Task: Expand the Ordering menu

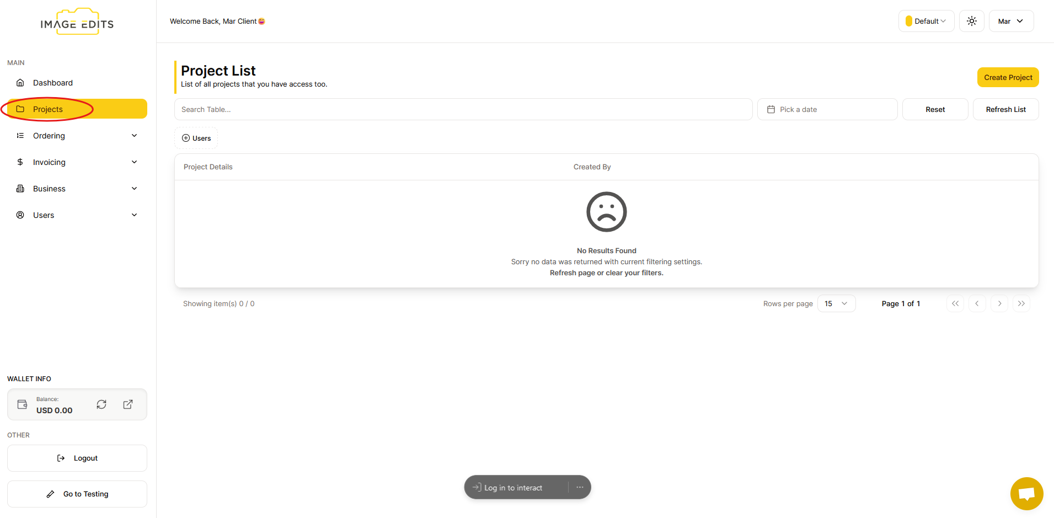Action: coord(77,136)
